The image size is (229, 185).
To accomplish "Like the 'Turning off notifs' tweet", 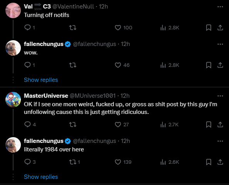I will [118, 27].
